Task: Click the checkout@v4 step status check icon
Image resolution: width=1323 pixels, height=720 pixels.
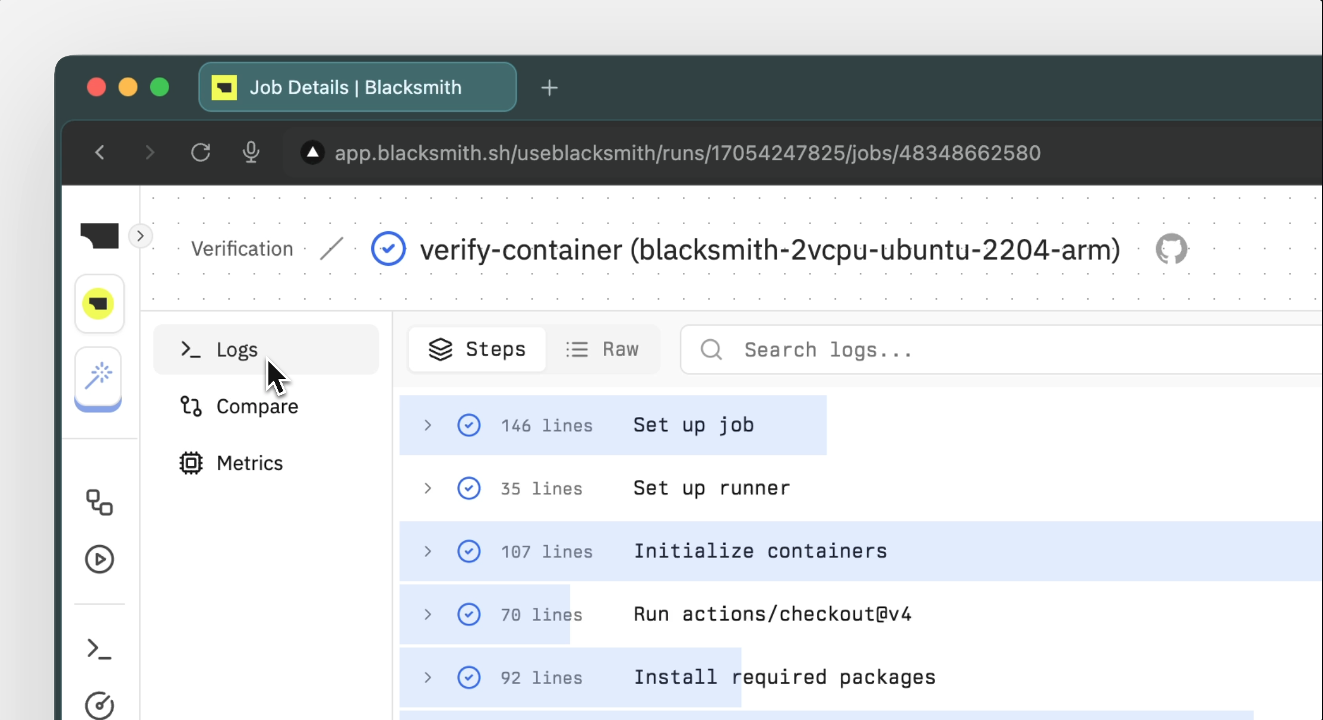Action: tap(469, 614)
